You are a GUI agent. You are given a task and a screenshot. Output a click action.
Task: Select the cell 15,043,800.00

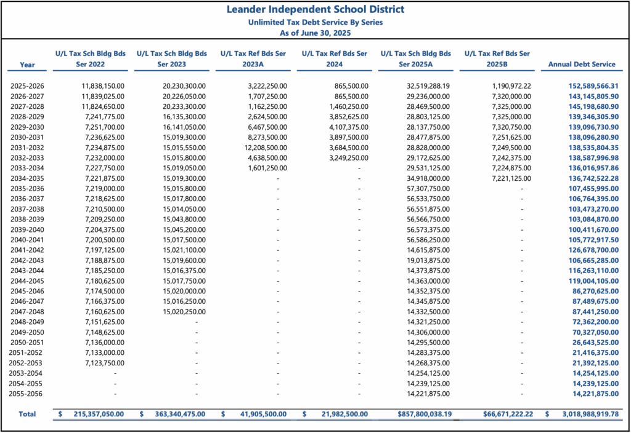pos(184,220)
